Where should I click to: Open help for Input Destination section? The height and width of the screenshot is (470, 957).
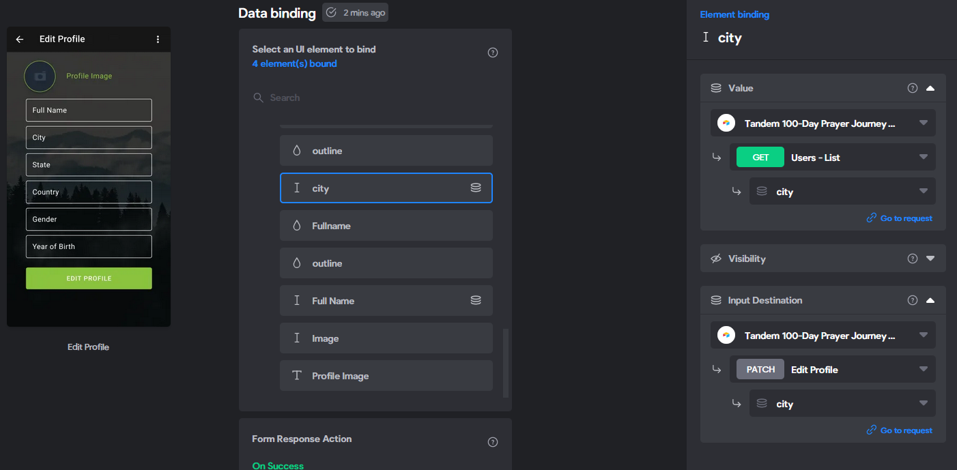point(913,300)
